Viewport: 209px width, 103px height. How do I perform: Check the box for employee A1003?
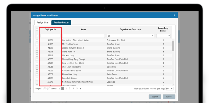click(37, 44)
